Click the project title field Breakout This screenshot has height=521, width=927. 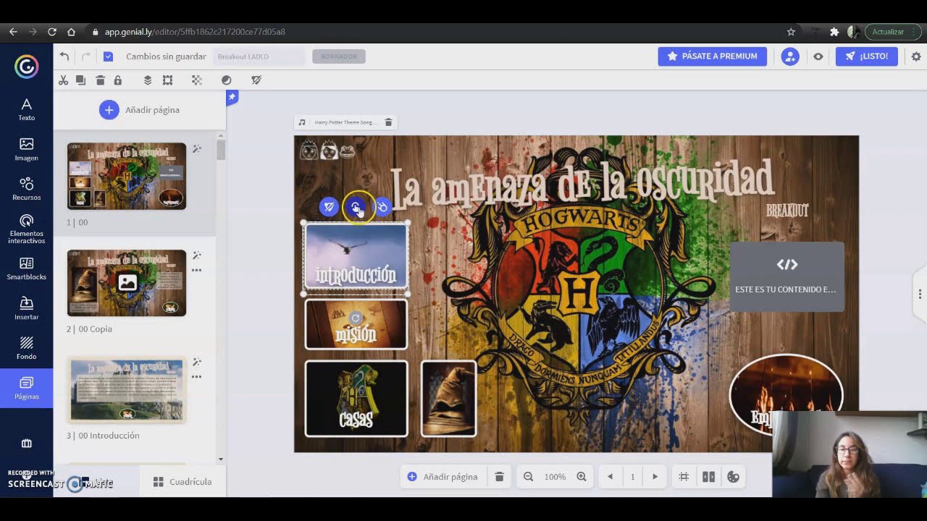coord(259,56)
